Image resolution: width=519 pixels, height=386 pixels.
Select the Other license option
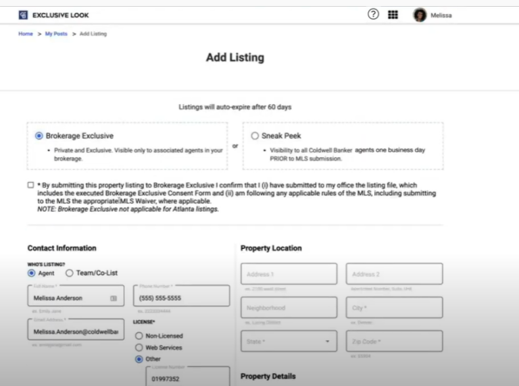click(x=139, y=359)
